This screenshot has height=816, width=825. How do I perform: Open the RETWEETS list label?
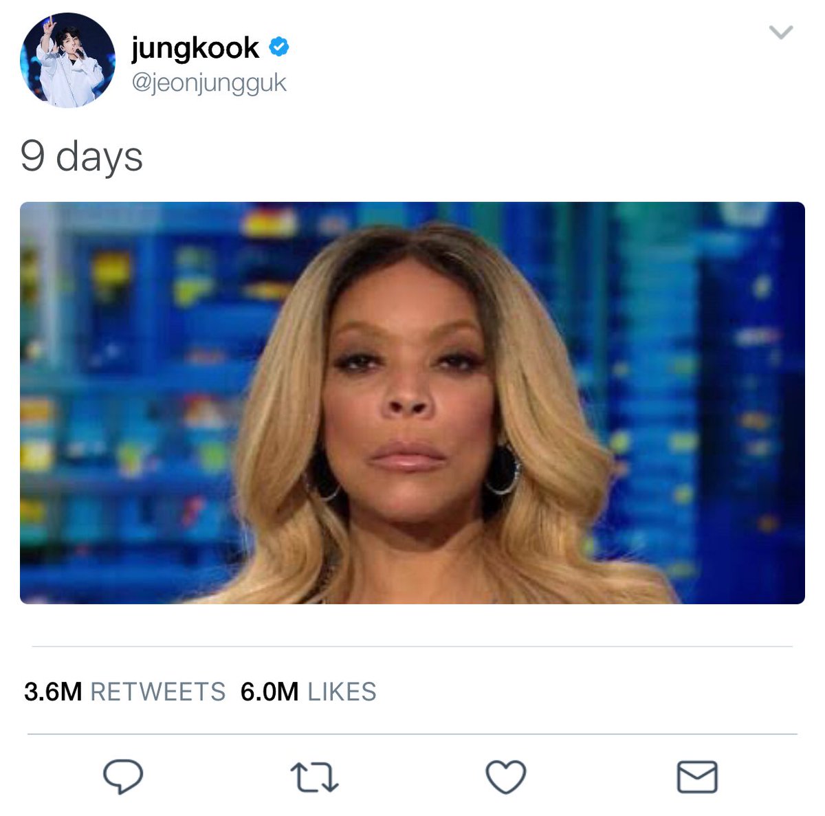(x=157, y=692)
